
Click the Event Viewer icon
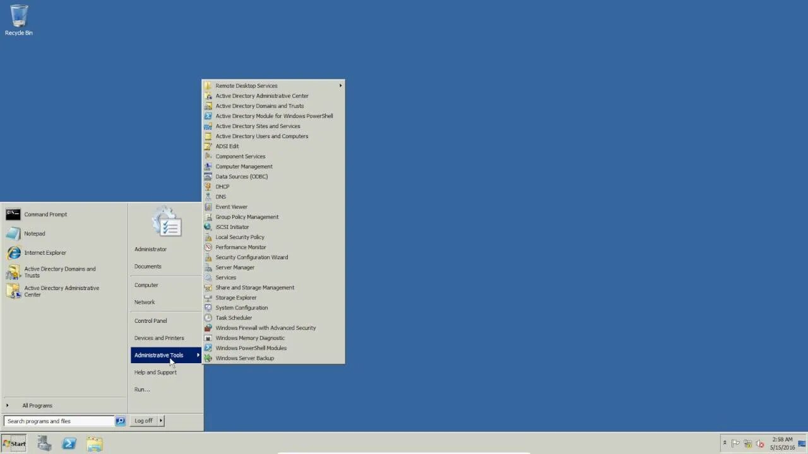coord(208,207)
